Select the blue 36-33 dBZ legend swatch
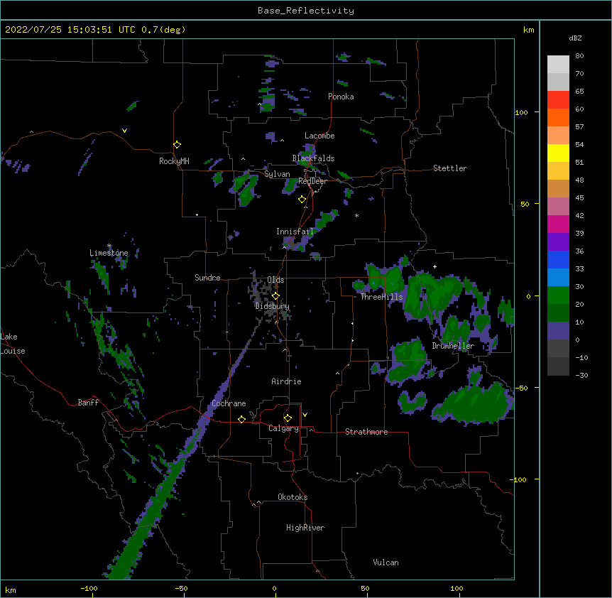The height and width of the screenshot is (598, 612). pos(558,259)
